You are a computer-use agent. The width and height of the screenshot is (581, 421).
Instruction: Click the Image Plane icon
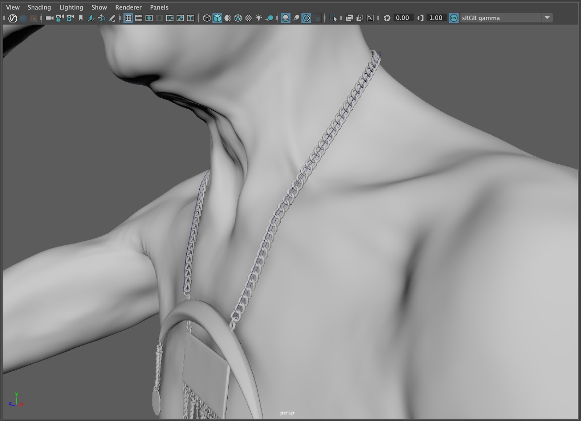[91, 18]
